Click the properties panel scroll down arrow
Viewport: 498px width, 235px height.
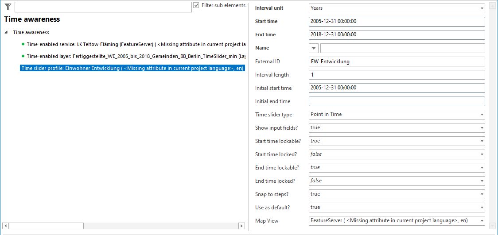(x=493, y=226)
